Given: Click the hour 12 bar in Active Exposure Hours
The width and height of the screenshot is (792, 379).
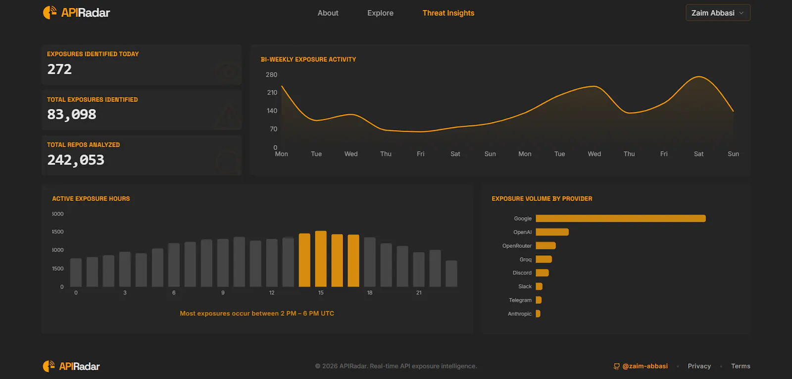Looking at the screenshot, I should pos(272,263).
